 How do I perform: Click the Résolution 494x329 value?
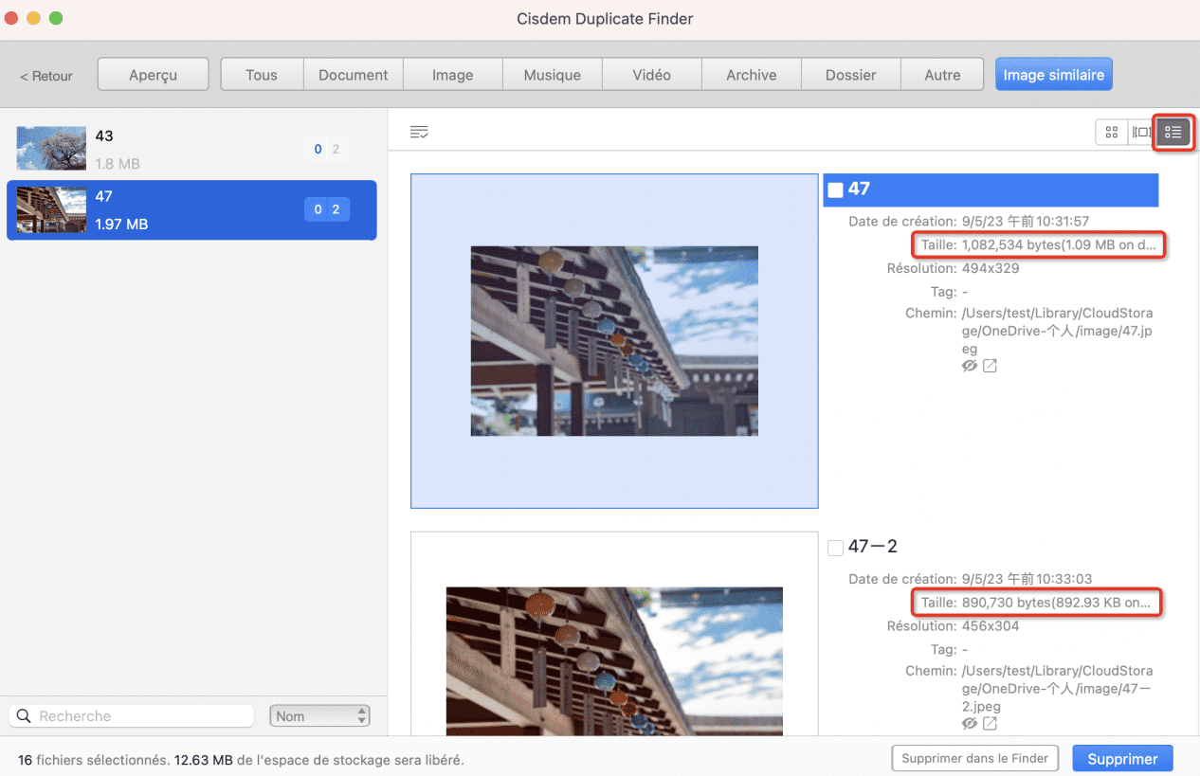[991, 268]
